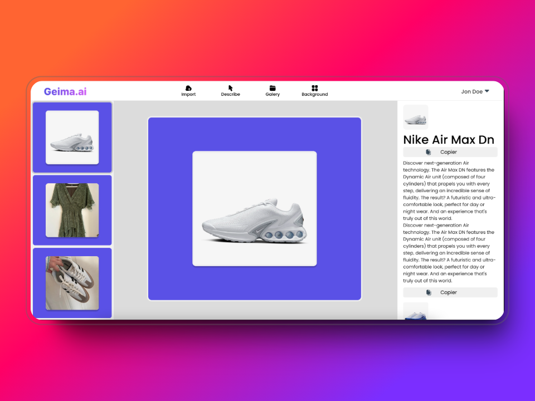Image resolution: width=535 pixels, height=401 pixels.
Task: Select the Describe cursor icon
Action: tap(230, 88)
